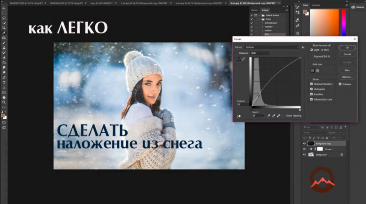Enable the Show Clipping checkbox
Viewport: 366px width, 204px height.
pos(284,115)
